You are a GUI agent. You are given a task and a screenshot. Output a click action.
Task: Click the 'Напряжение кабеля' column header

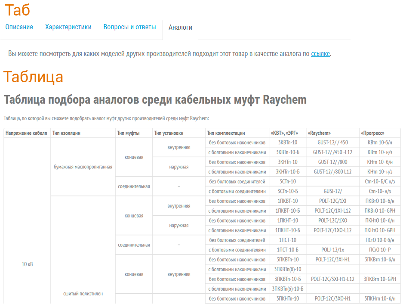(26, 133)
